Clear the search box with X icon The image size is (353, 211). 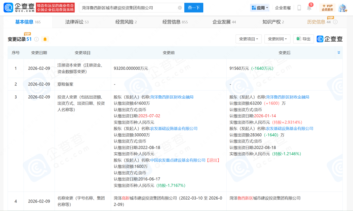pyautogui.click(x=180, y=8)
